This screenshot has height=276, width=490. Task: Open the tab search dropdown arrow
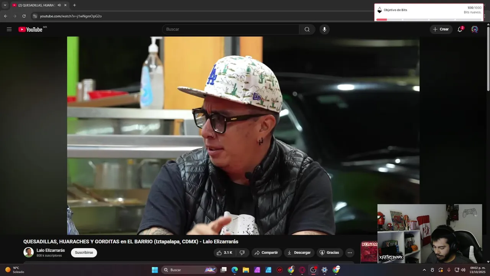click(x=5, y=5)
